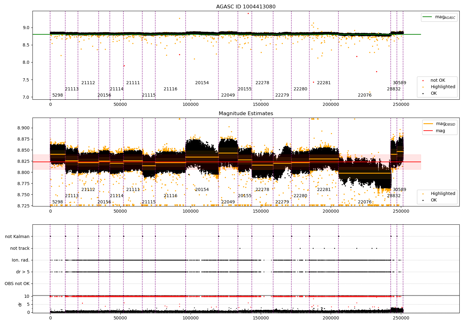Click the 'not OK' legend entry
The height and width of the screenshot is (325, 464).
pyautogui.click(x=438, y=80)
